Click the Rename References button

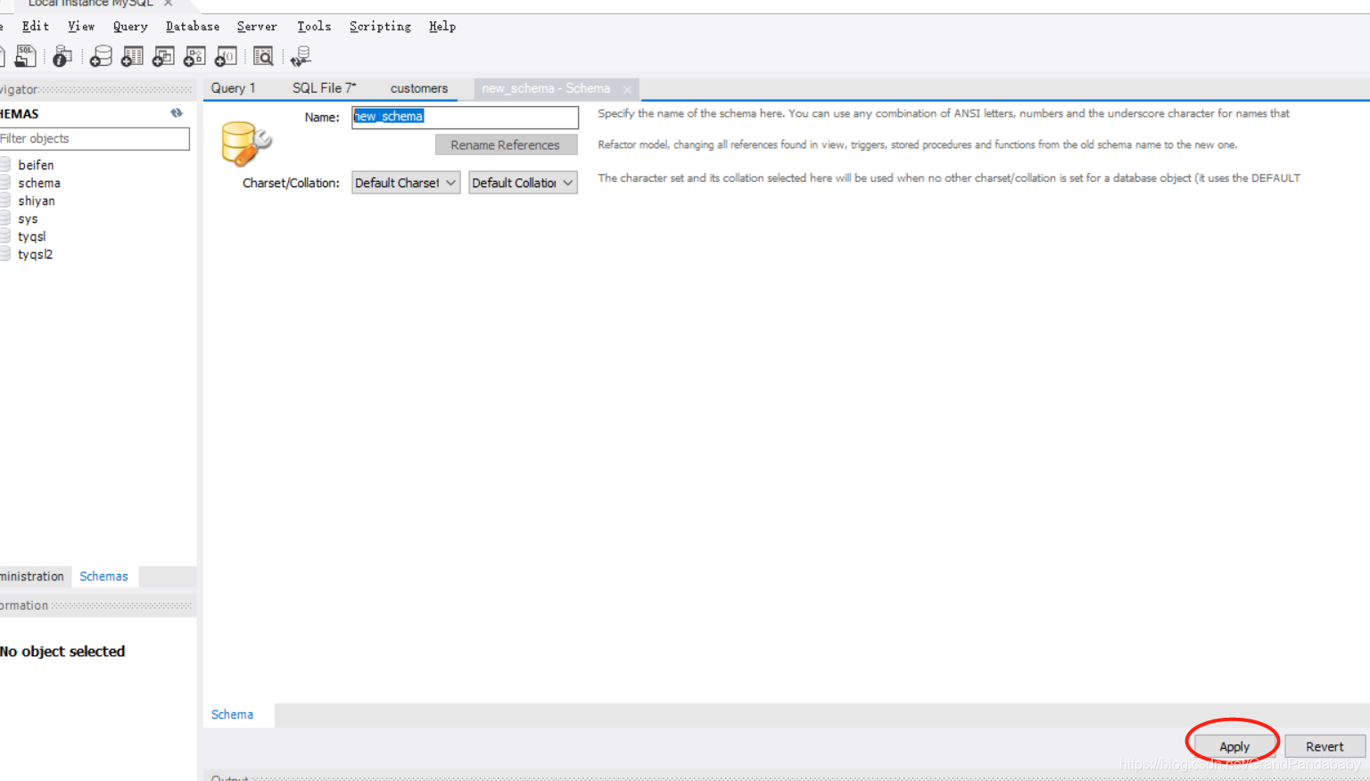506,144
